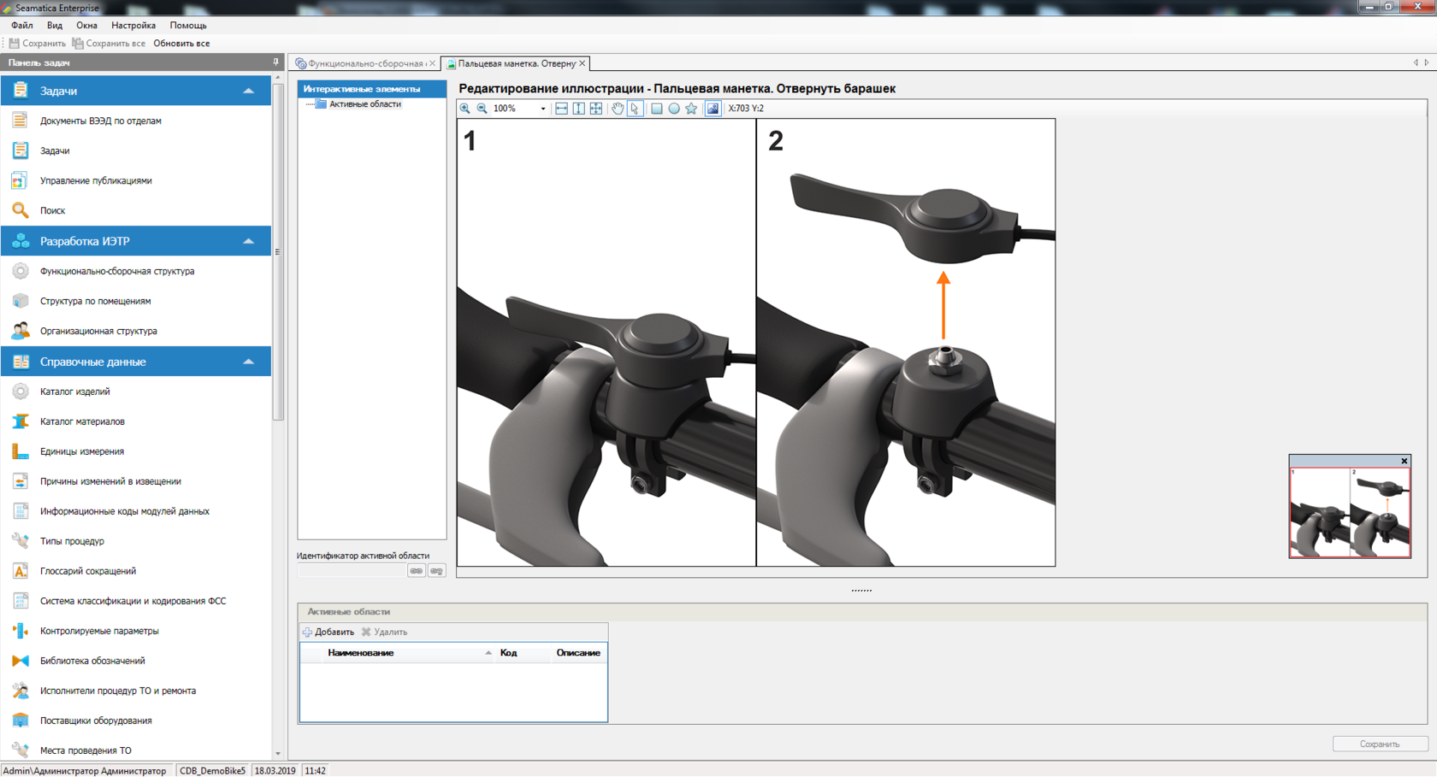This screenshot has height=777, width=1437.
Task: Select Активные области tree node
Action: [x=364, y=104]
